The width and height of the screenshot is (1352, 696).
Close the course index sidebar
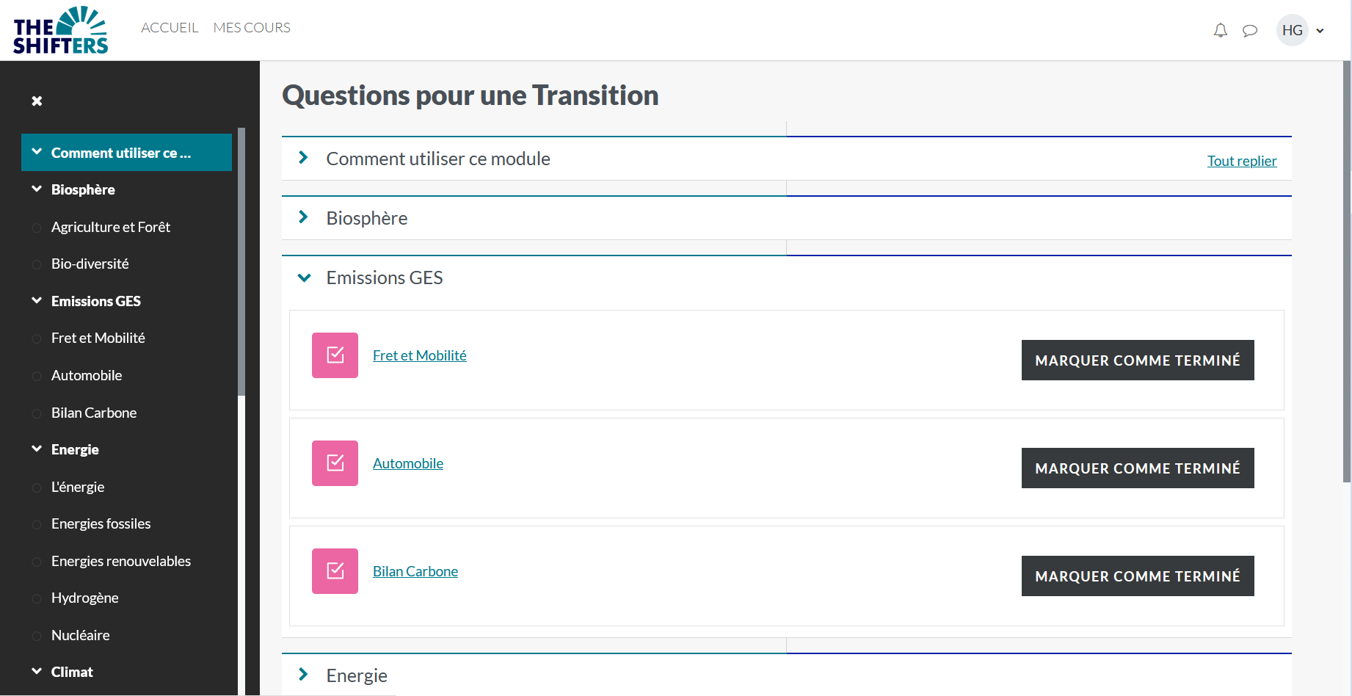(37, 101)
